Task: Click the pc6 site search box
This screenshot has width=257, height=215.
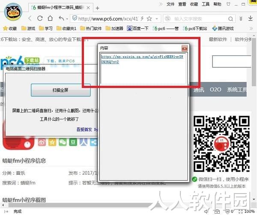Action: click(232, 61)
